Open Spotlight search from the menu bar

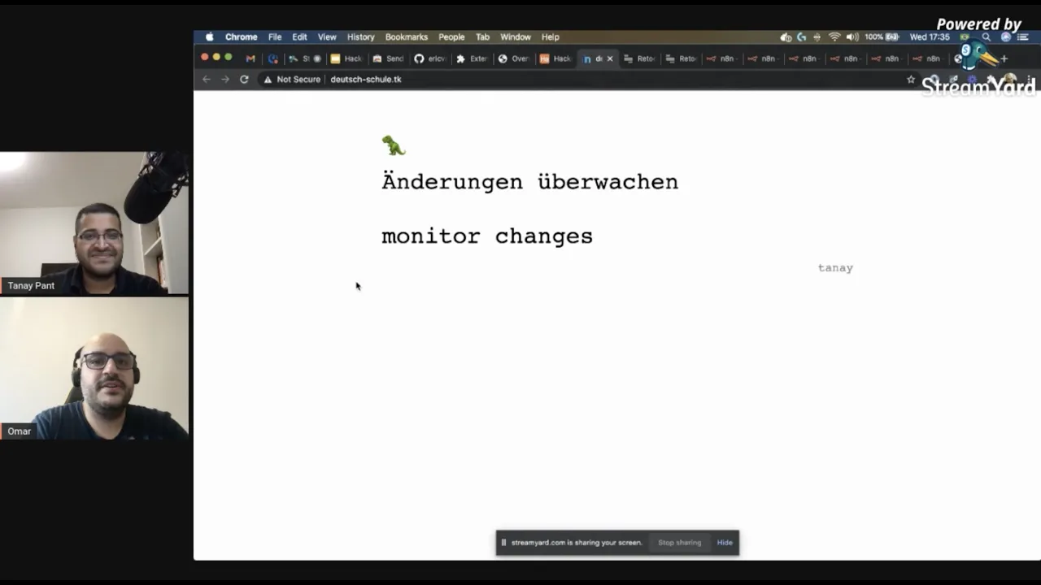pos(986,37)
